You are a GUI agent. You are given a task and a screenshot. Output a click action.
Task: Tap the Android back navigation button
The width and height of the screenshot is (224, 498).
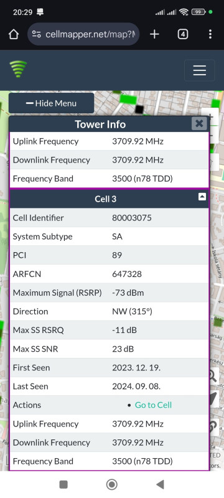161,484
